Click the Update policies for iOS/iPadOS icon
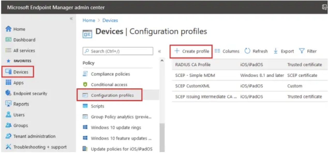The height and width of the screenshot is (156, 329). pyautogui.click(x=85, y=149)
